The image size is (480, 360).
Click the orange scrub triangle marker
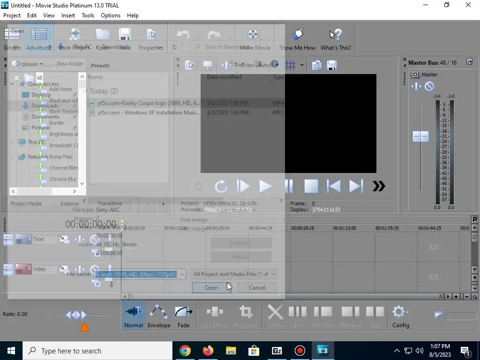(84, 327)
